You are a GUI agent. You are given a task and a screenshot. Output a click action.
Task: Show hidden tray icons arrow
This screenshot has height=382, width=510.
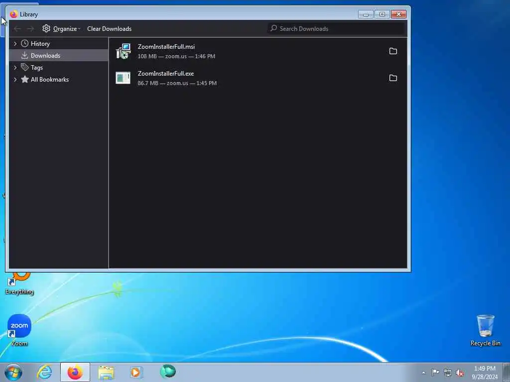click(x=423, y=373)
